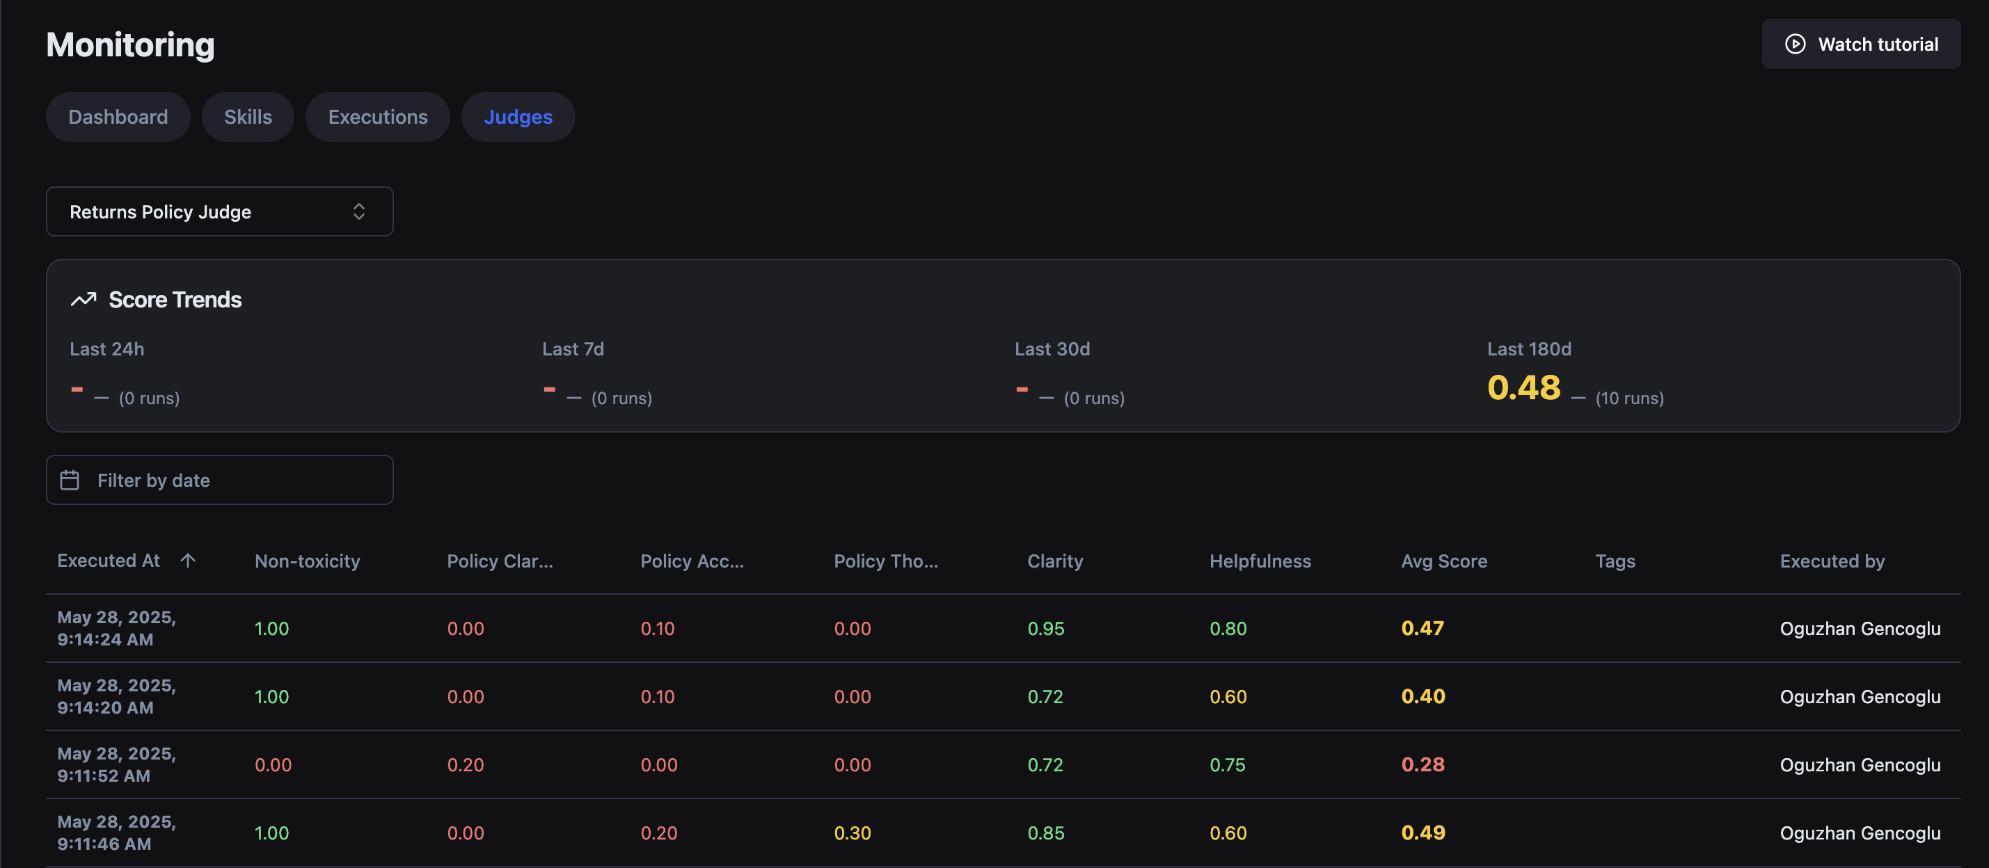
Task: Click the Non-toxicity column header
Action: click(308, 561)
